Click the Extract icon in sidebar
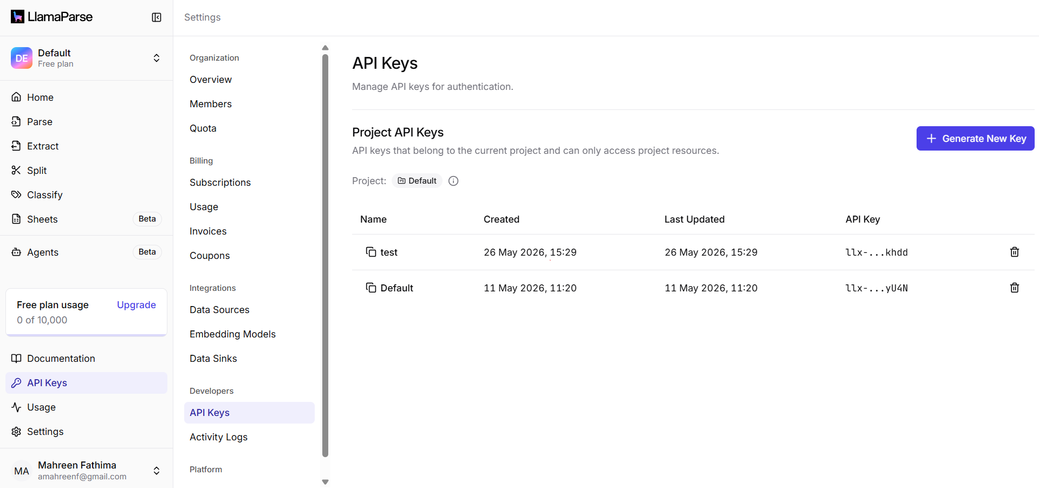The height and width of the screenshot is (488, 1039). (16, 146)
